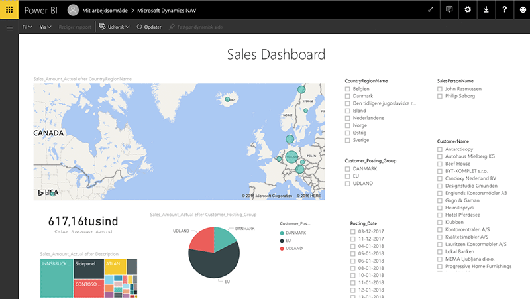Check the Belgien country filter
The height and width of the screenshot is (299, 530).
click(x=347, y=89)
